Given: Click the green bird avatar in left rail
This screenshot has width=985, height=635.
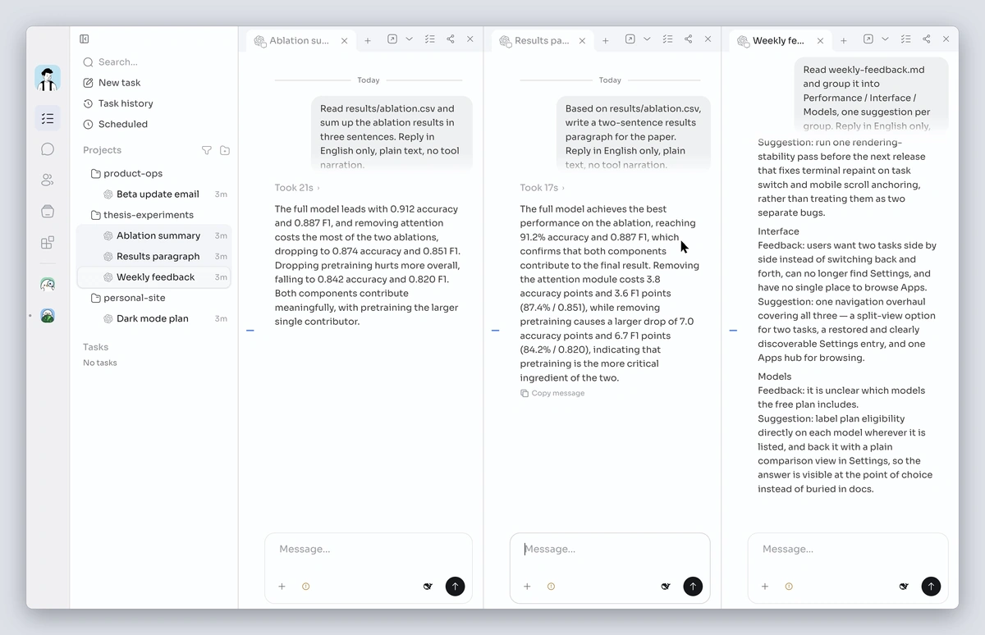Looking at the screenshot, I should [48, 285].
